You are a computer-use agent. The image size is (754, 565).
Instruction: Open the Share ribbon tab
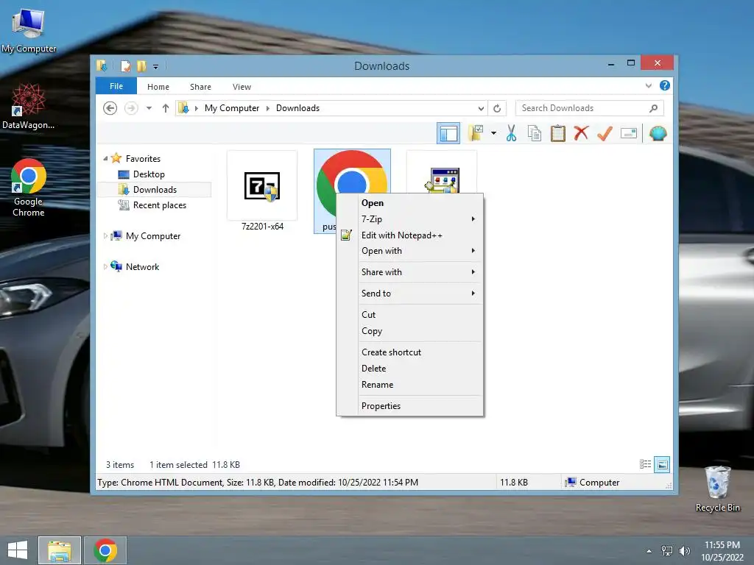click(200, 87)
